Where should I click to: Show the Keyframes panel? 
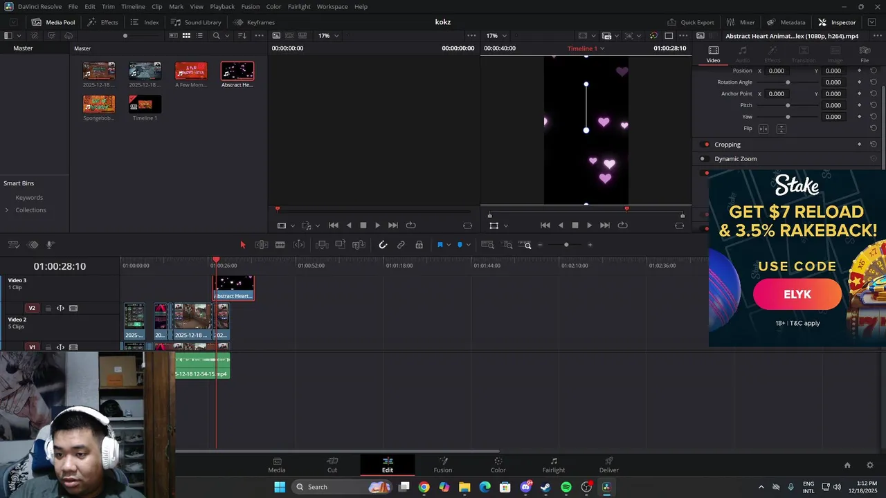tap(254, 22)
